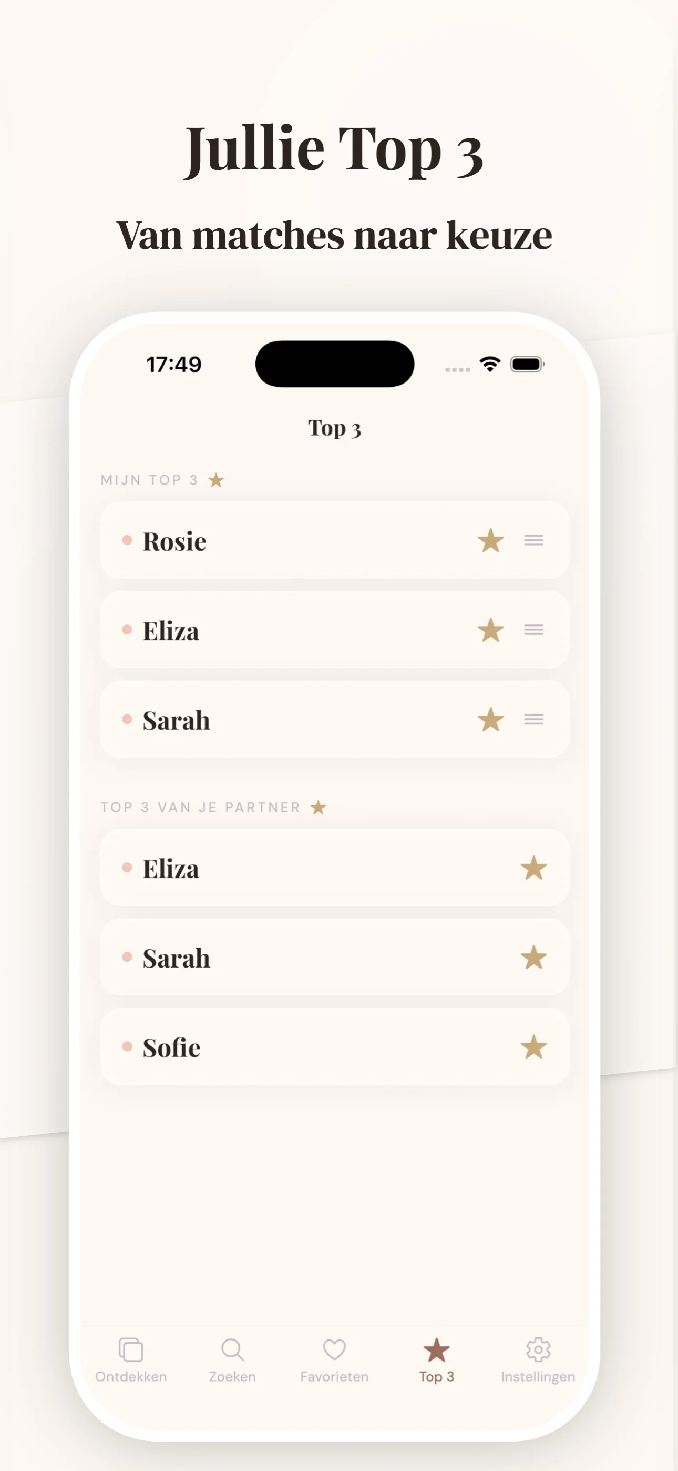
Task: Select Eliza from partner's Top 3
Action: (x=334, y=869)
